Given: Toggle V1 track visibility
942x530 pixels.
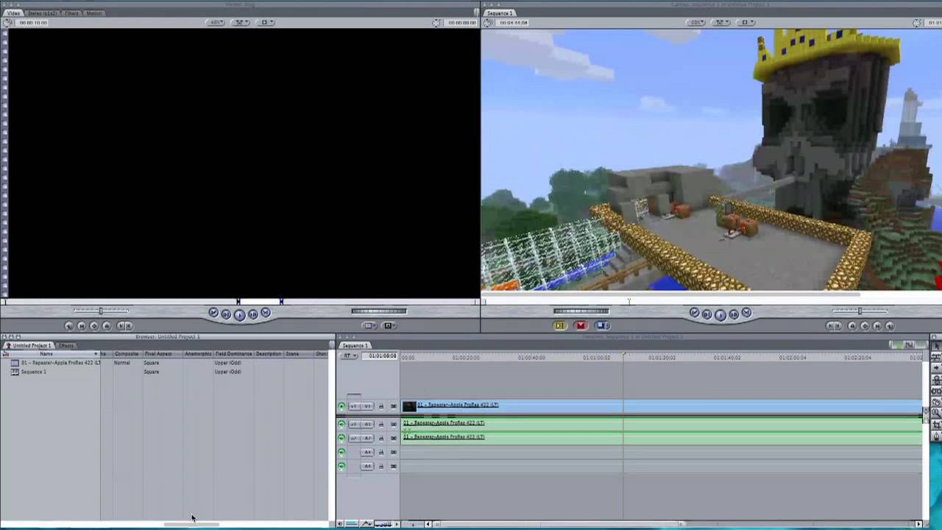Looking at the screenshot, I should coord(341,406).
